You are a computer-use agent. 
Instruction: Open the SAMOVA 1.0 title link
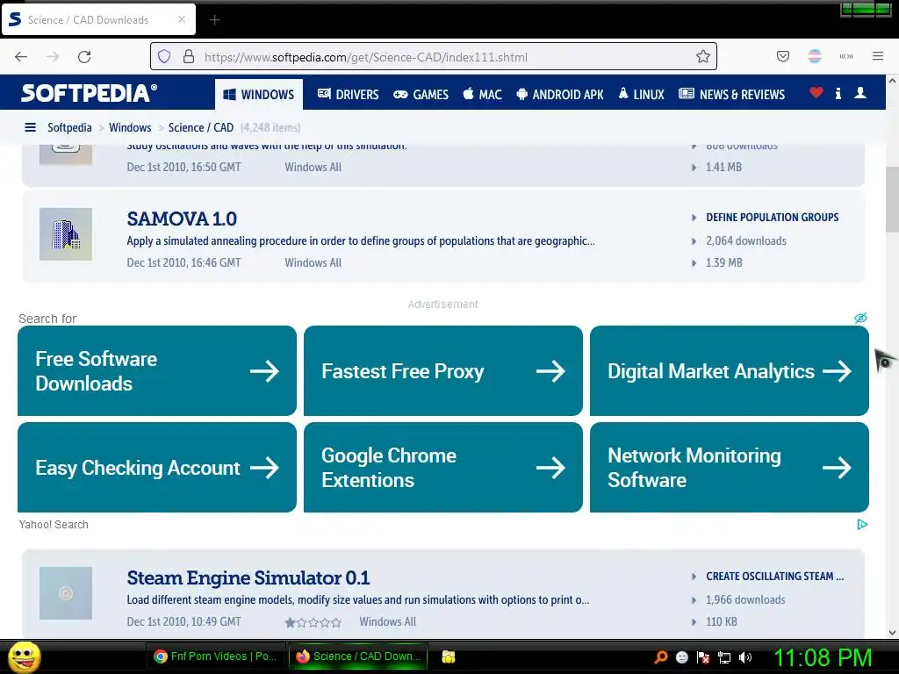(182, 219)
